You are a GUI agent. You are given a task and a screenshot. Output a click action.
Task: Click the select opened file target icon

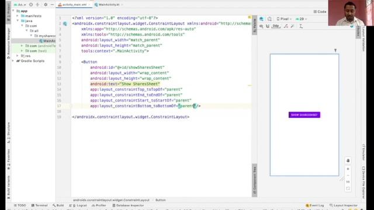(31, 5)
